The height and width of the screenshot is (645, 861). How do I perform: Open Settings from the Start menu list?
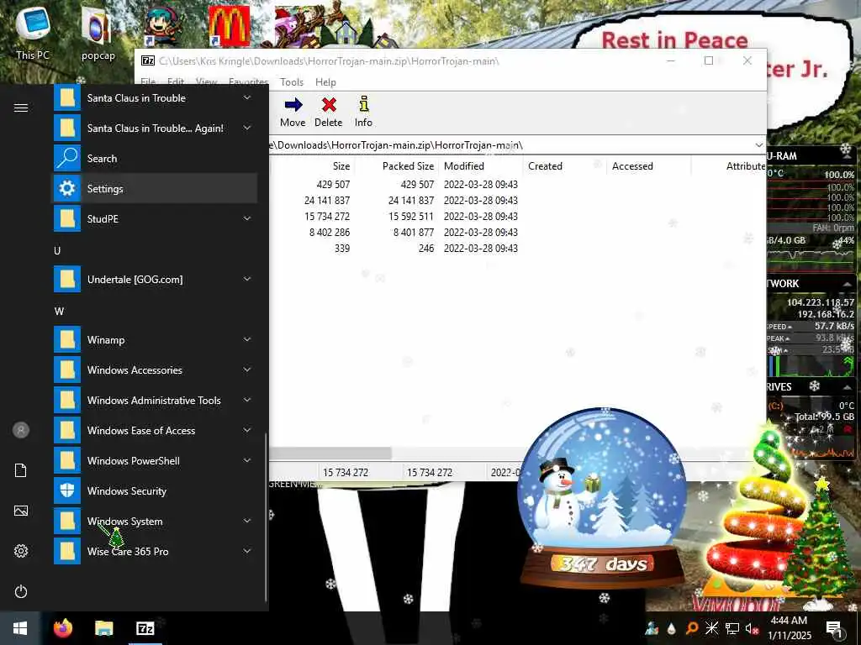(x=154, y=189)
